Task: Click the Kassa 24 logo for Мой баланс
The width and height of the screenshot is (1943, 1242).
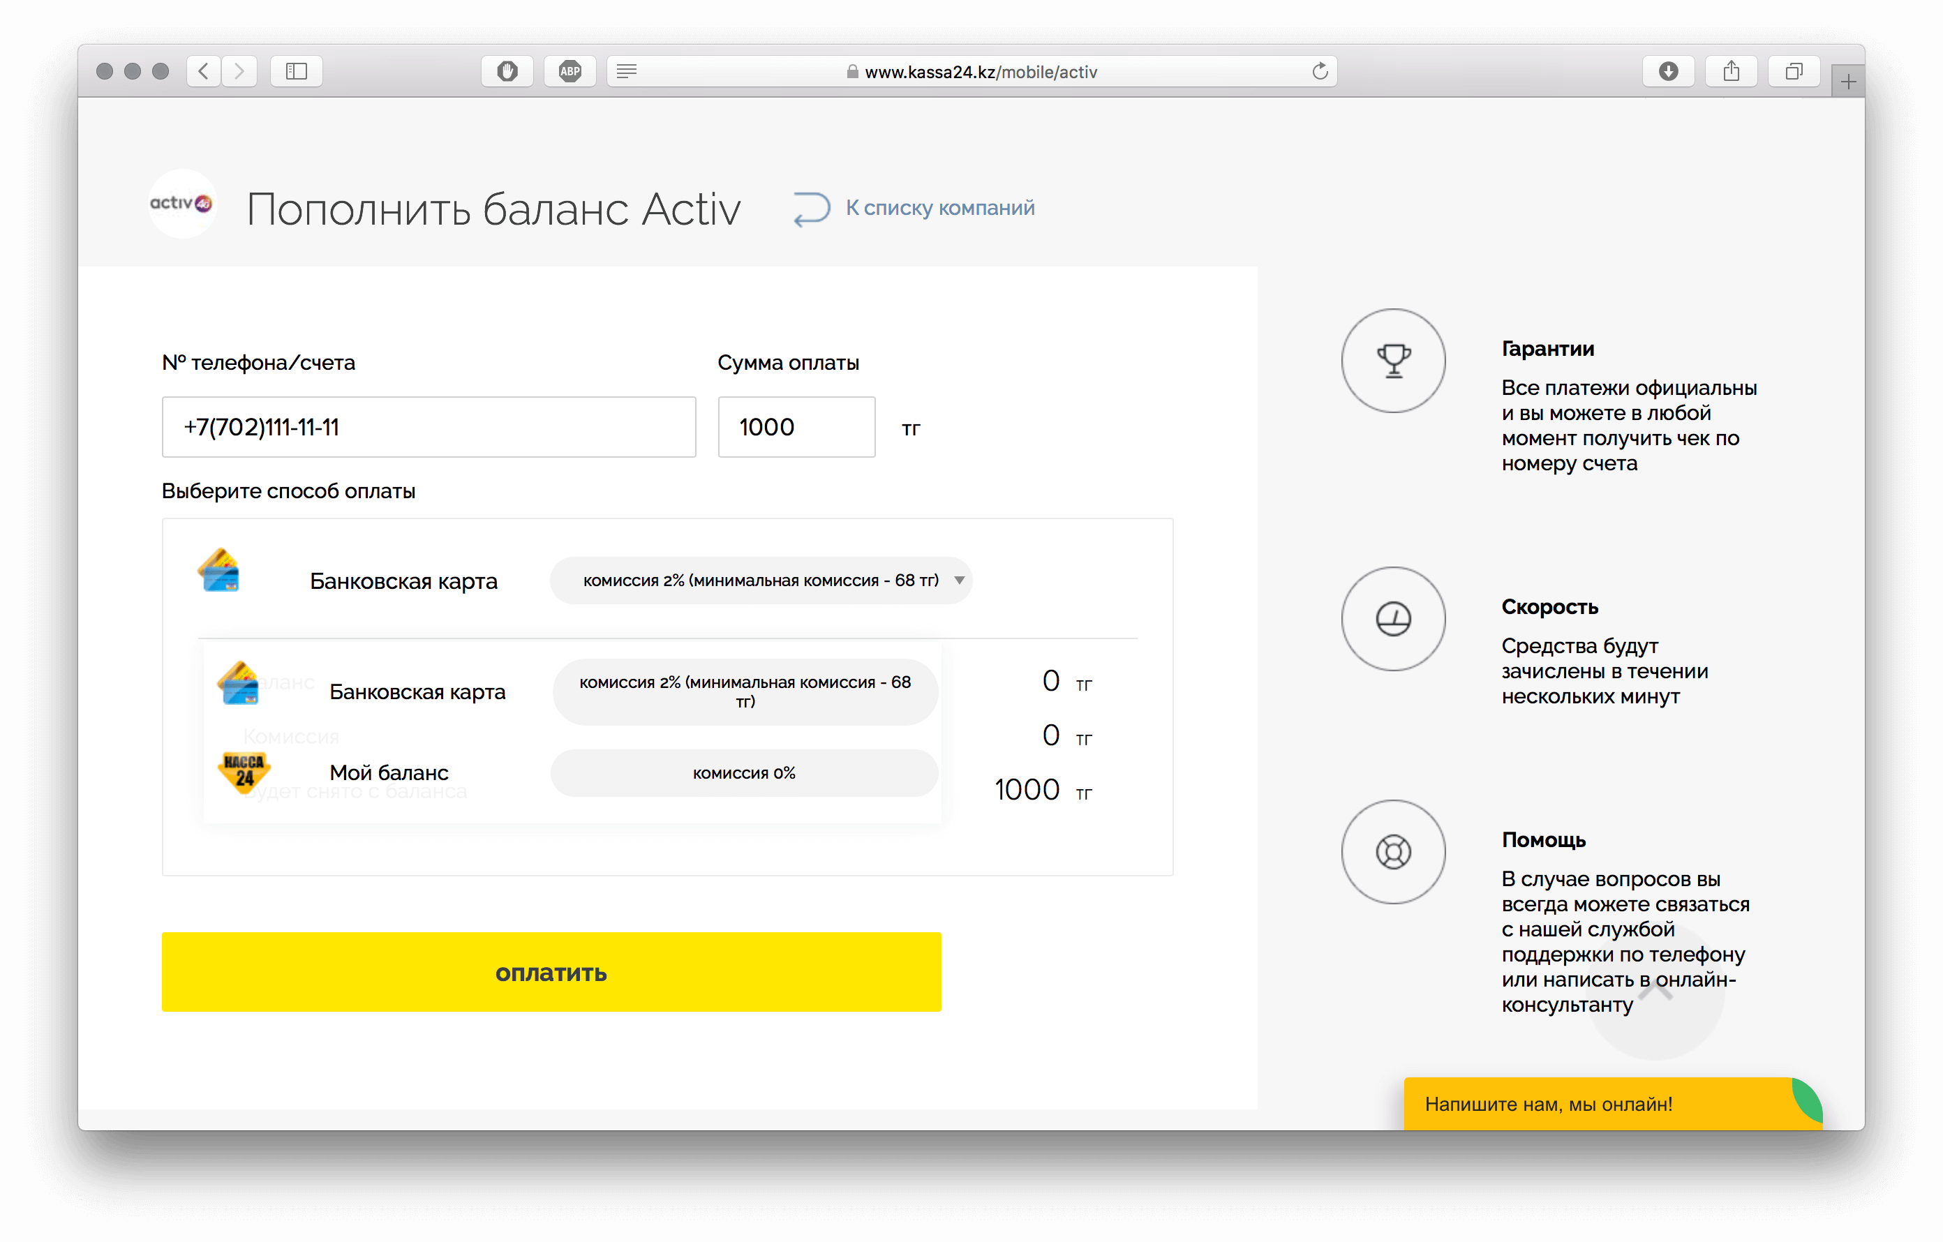Action: tap(244, 772)
